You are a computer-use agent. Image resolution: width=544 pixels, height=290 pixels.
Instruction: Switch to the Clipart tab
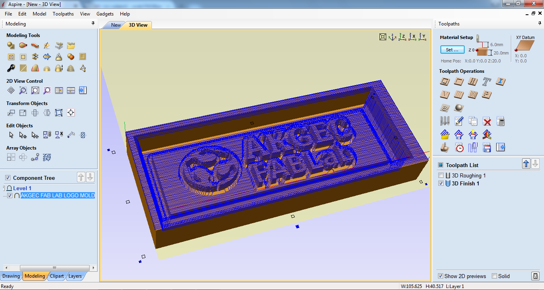coord(57,276)
